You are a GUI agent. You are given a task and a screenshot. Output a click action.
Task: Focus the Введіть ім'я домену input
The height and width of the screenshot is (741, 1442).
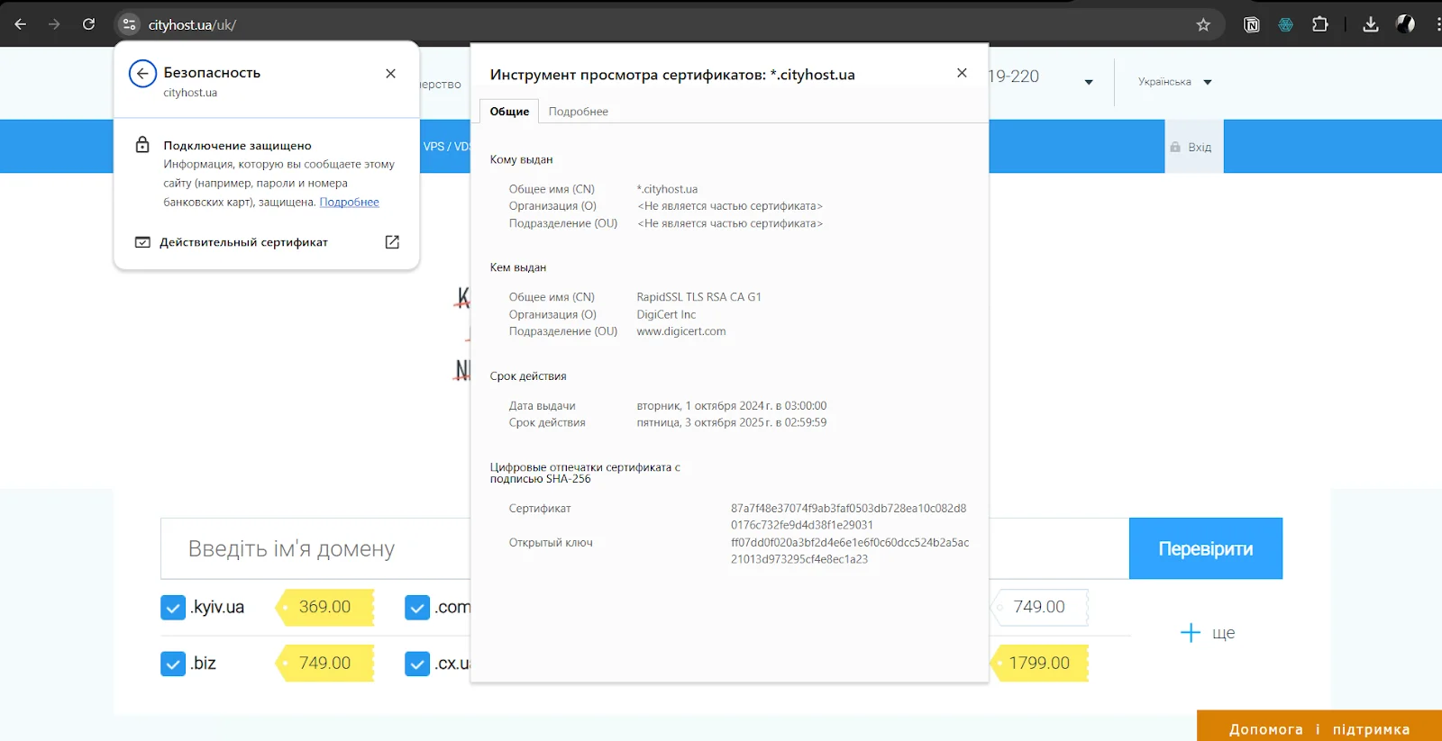click(315, 548)
